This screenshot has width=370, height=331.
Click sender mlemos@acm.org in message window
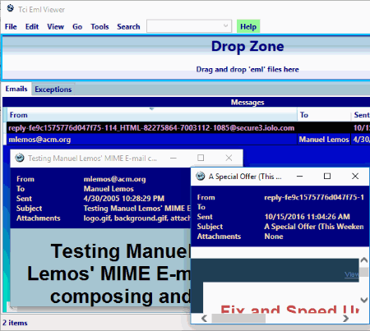[x=114, y=179]
